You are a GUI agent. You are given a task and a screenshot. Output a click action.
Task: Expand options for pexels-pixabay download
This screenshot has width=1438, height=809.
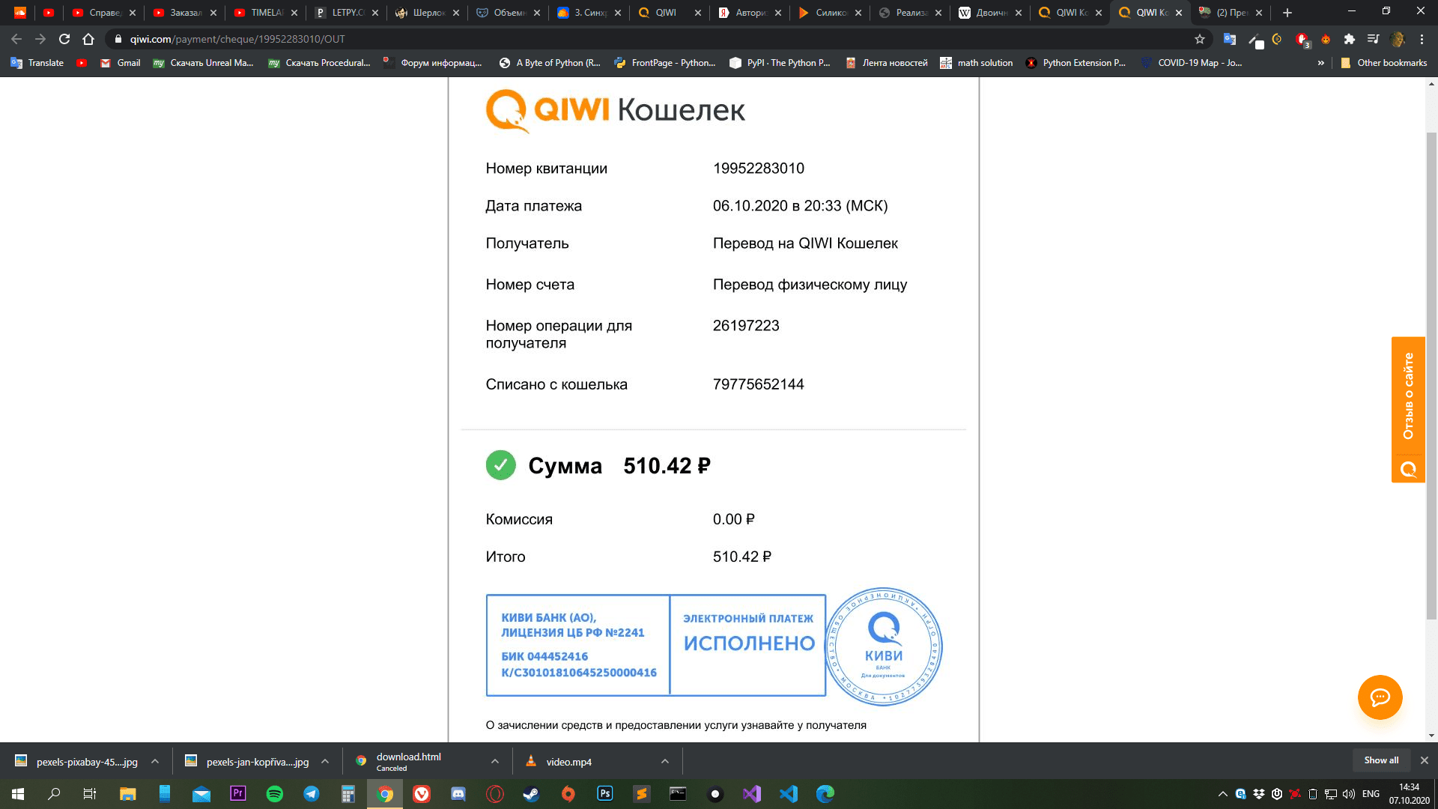click(x=155, y=761)
